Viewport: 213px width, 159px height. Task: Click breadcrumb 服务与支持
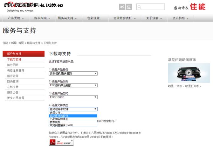tap(34, 43)
